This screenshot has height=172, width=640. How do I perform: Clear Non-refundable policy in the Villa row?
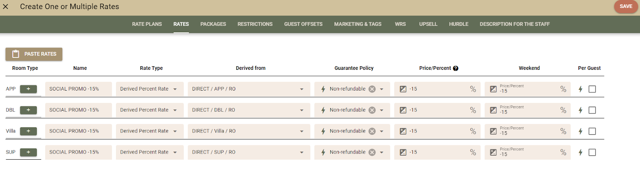[x=372, y=131]
